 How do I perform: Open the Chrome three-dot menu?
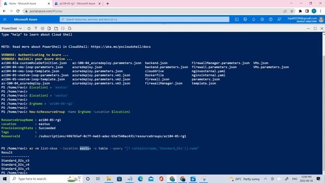coord(320,11)
